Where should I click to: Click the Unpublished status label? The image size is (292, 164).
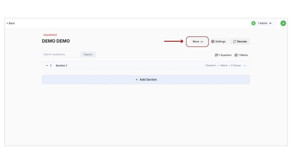click(x=50, y=35)
